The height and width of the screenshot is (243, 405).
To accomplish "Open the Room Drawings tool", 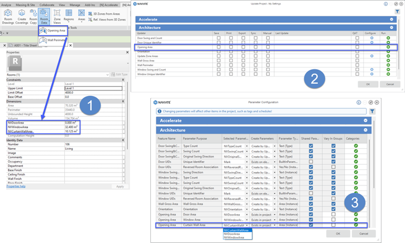I will coord(8,17).
